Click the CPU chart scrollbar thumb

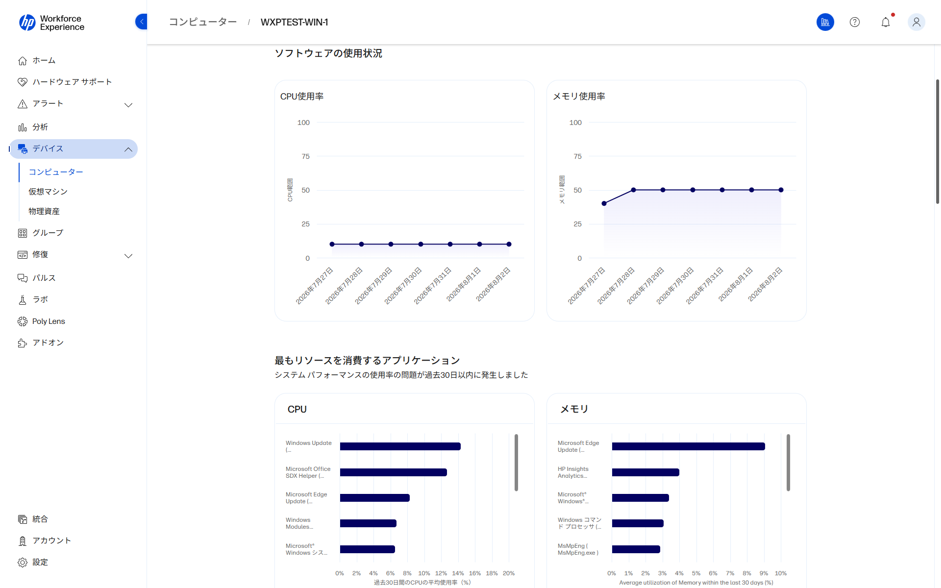[516, 463]
